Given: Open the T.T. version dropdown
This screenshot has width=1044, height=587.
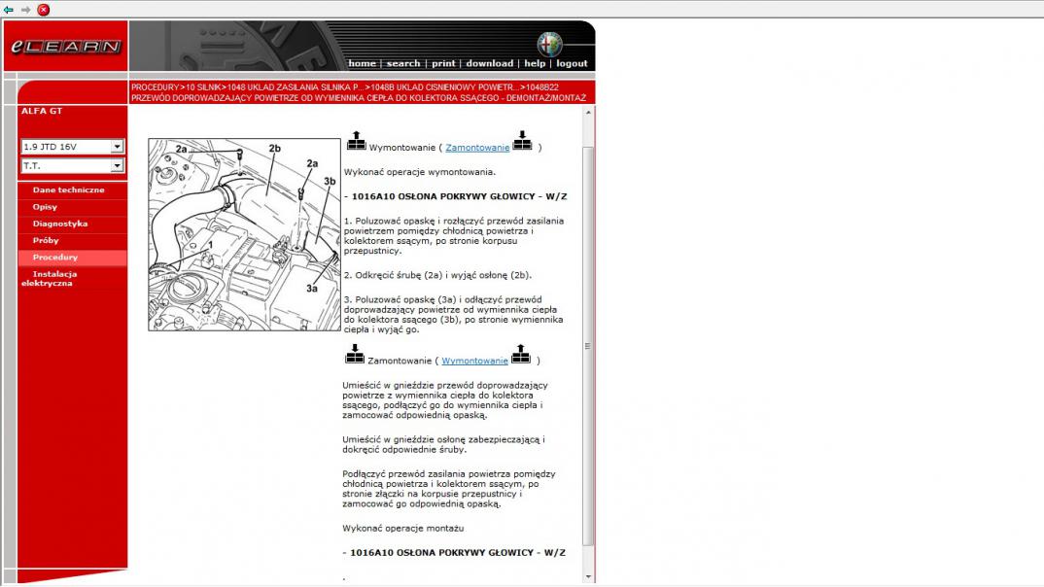Looking at the screenshot, I should click(x=73, y=166).
